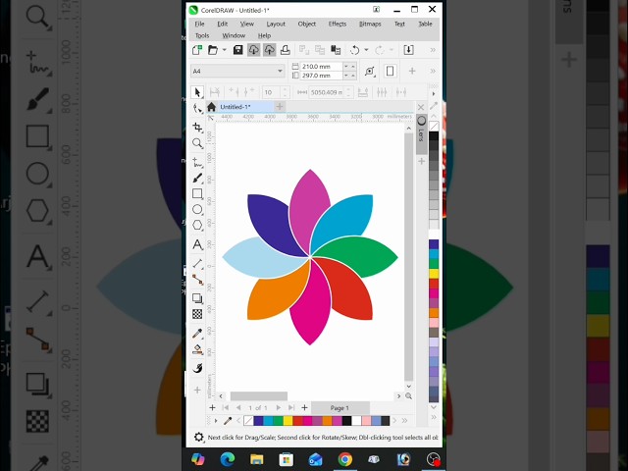Open document palette flyout arrow
The height and width of the screenshot is (471, 628).
(x=216, y=421)
